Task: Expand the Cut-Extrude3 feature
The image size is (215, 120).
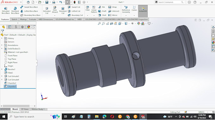Action: tap(2, 76)
